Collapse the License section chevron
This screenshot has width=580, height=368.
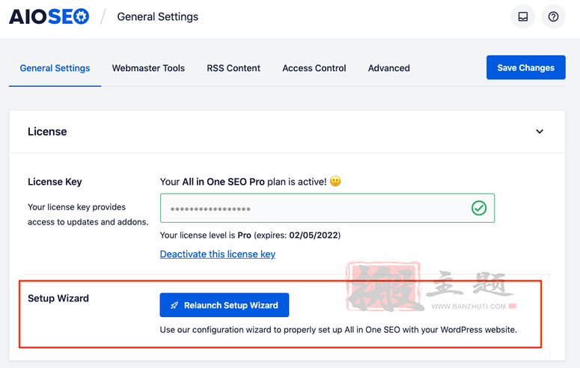540,132
